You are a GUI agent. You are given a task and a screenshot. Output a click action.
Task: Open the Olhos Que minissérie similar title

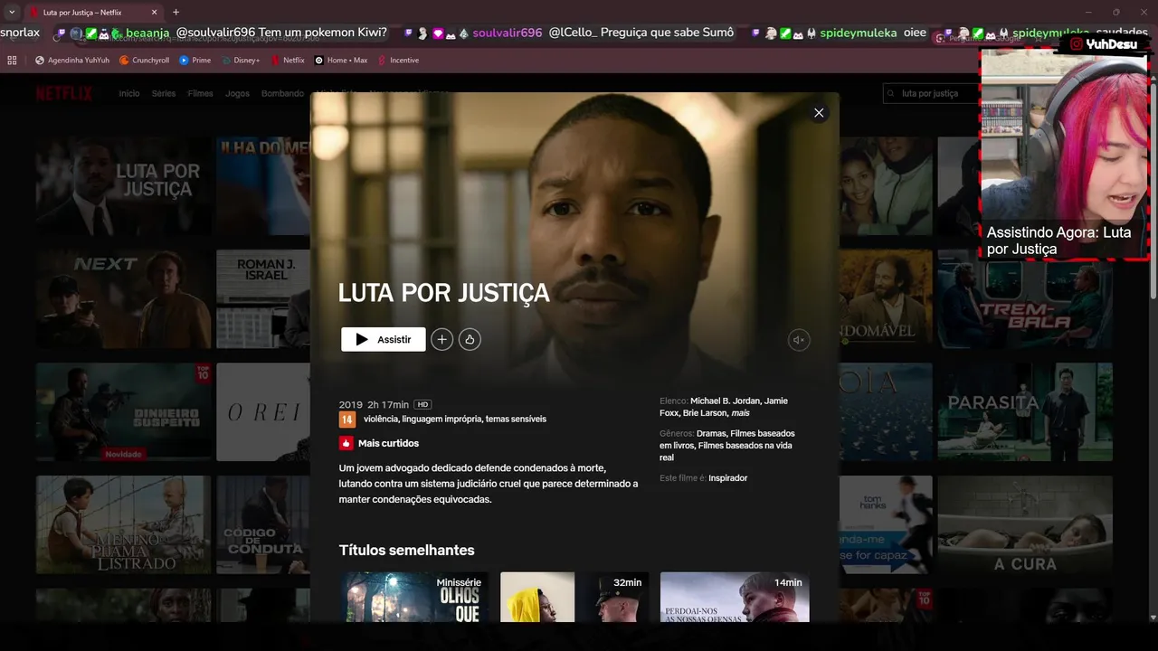pos(414,597)
